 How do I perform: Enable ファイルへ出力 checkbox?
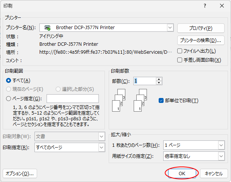(180, 51)
